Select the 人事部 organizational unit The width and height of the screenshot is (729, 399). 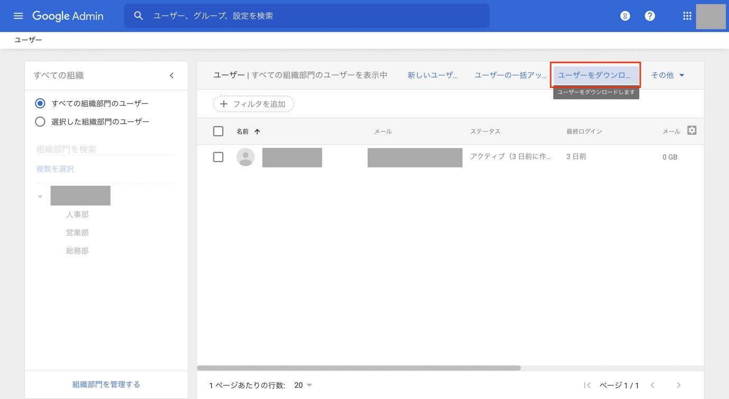pyautogui.click(x=77, y=214)
